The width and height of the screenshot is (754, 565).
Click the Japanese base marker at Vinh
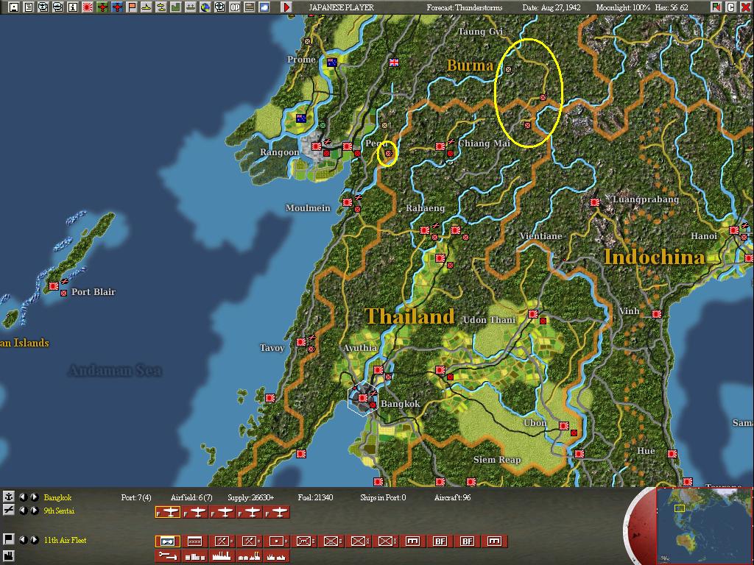(x=657, y=314)
